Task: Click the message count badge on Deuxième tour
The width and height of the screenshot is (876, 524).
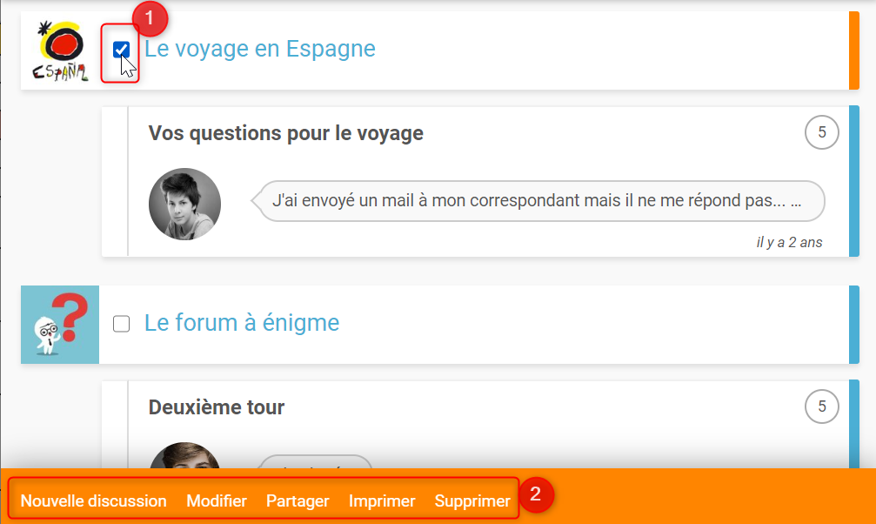Action: pyautogui.click(x=821, y=406)
